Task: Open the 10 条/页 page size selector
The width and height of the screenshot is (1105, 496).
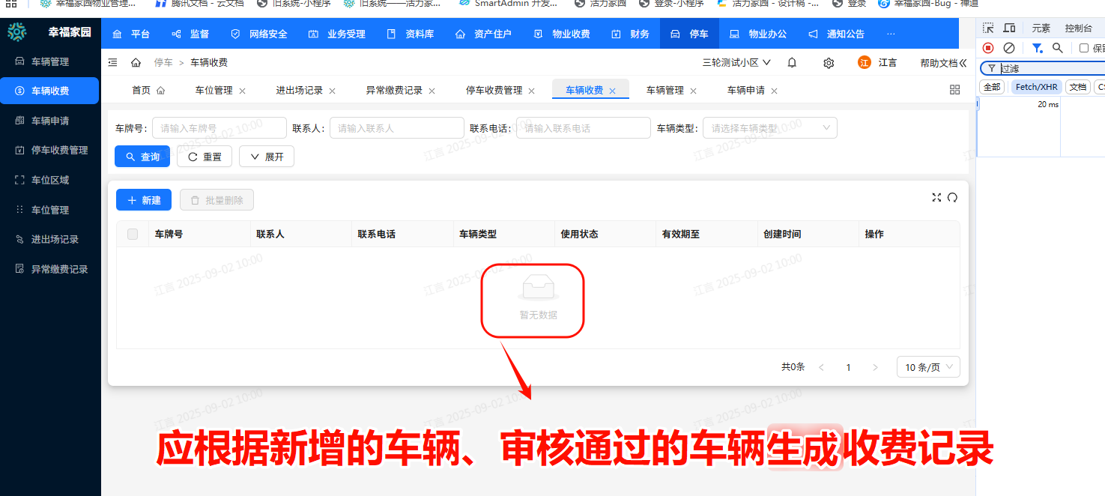Action: [927, 367]
